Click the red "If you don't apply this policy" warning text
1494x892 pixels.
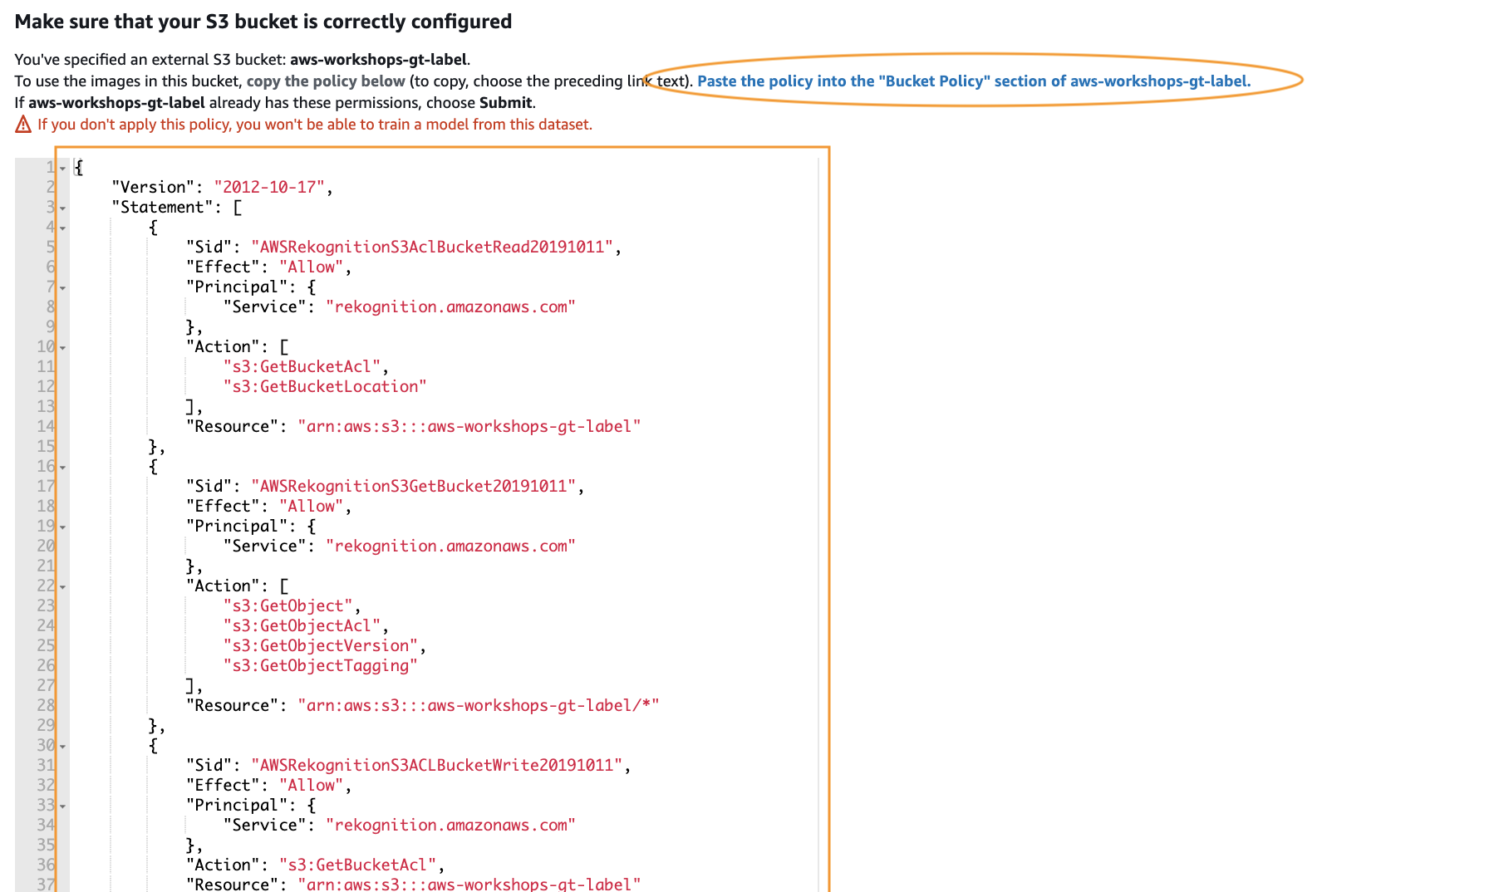[315, 125]
